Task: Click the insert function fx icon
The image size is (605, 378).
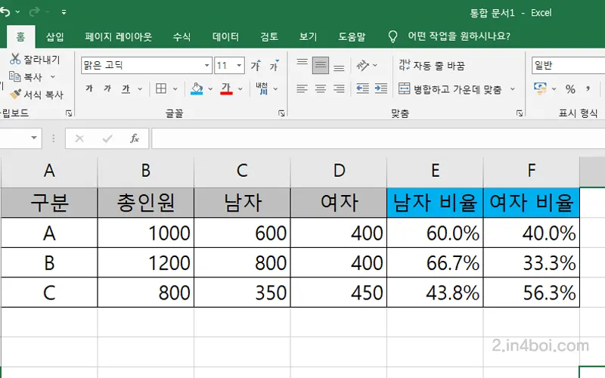Action: tap(135, 138)
